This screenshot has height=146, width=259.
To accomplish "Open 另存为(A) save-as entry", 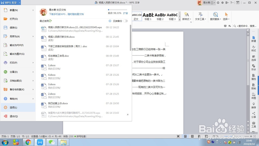I will 18,36.
